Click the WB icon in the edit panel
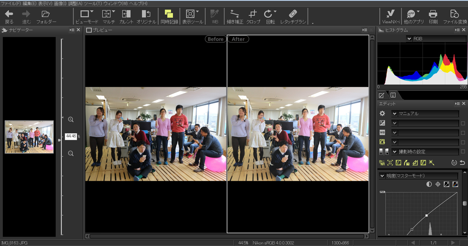 coord(382,133)
